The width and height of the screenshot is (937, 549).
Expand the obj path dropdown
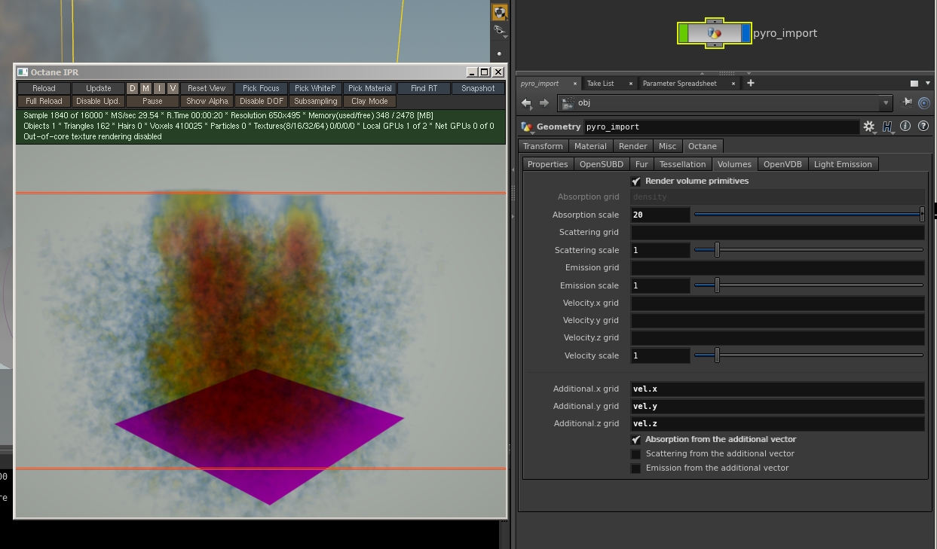(x=886, y=103)
